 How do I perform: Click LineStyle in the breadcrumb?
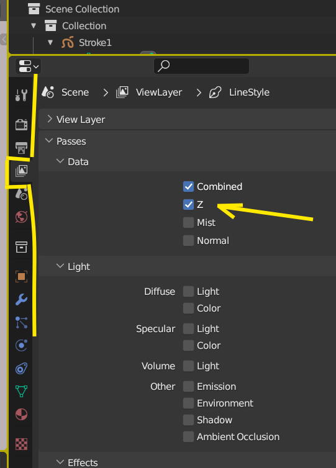pos(249,92)
